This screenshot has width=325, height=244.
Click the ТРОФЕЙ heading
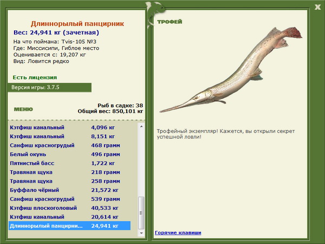click(170, 22)
